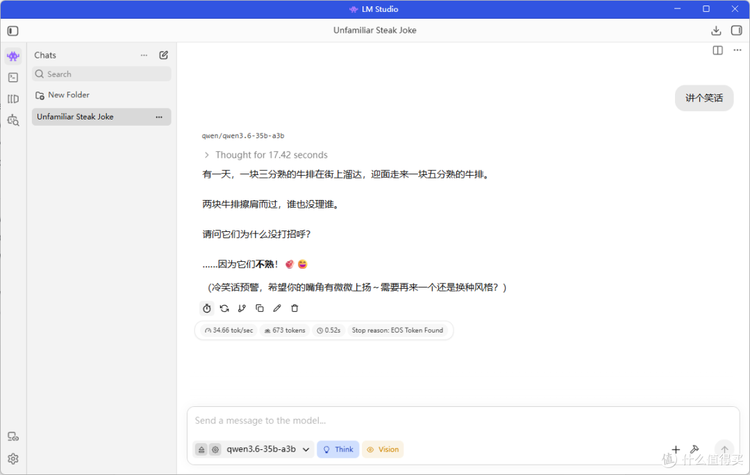Screen dimensions: 750x475
Task: Expand the Thought for 17.42 seconds section
Action: pos(266,155)
